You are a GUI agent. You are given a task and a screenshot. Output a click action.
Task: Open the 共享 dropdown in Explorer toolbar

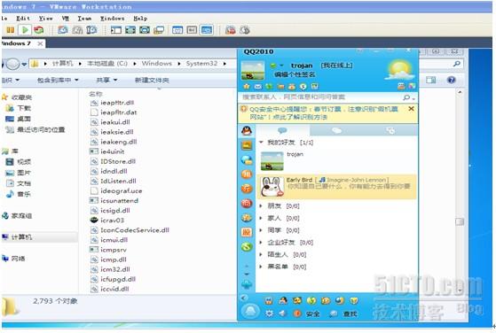106,81
